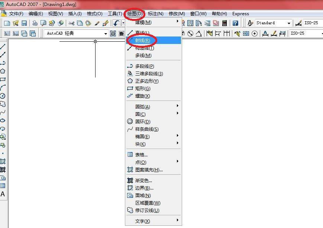Click the New drawing icon
The height and width of the screenshot is (228, 323).
(7, 23)
